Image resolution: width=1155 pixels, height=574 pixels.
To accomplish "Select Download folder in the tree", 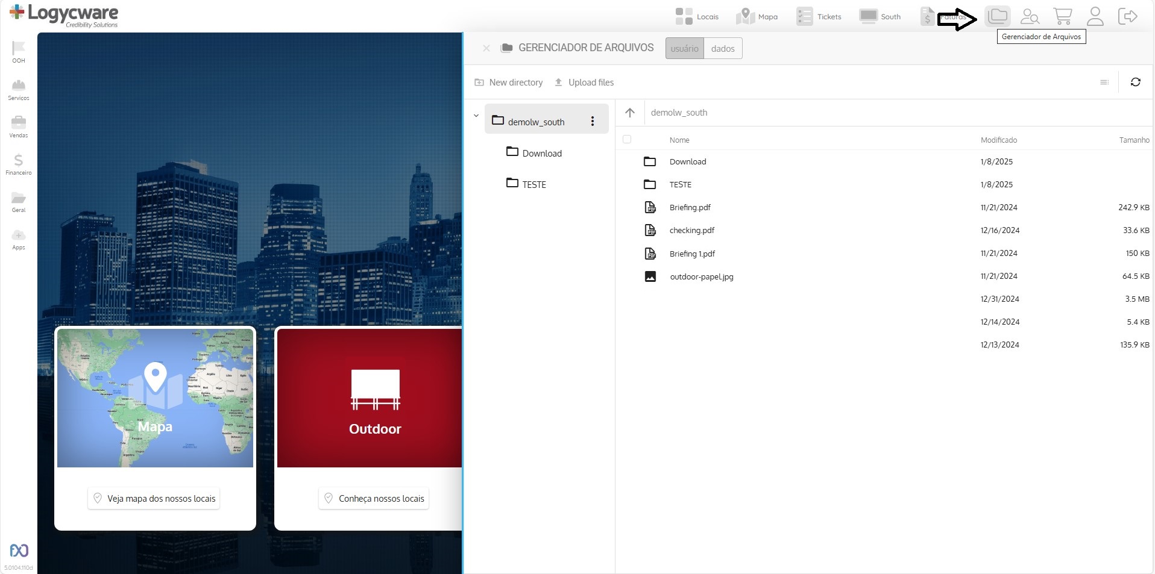I will point(534,152).
